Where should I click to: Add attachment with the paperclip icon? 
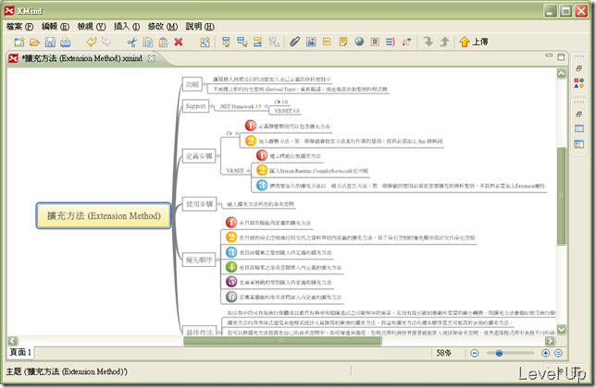tap(294, 42)
